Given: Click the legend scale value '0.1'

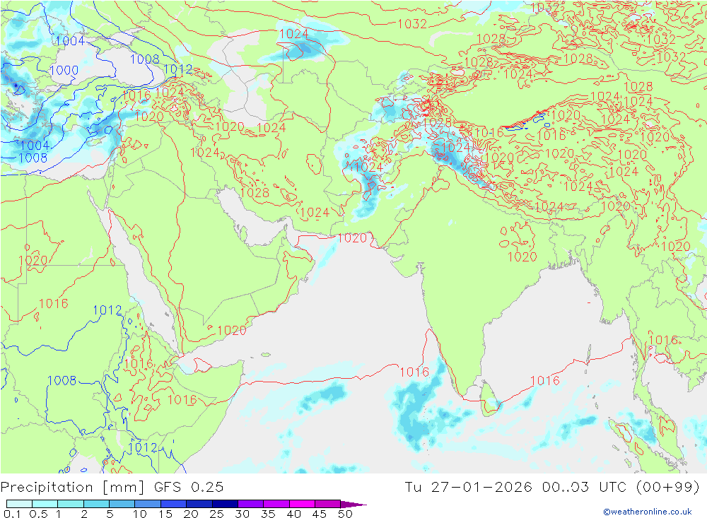Looking at the screenshot, I should 12,514.
